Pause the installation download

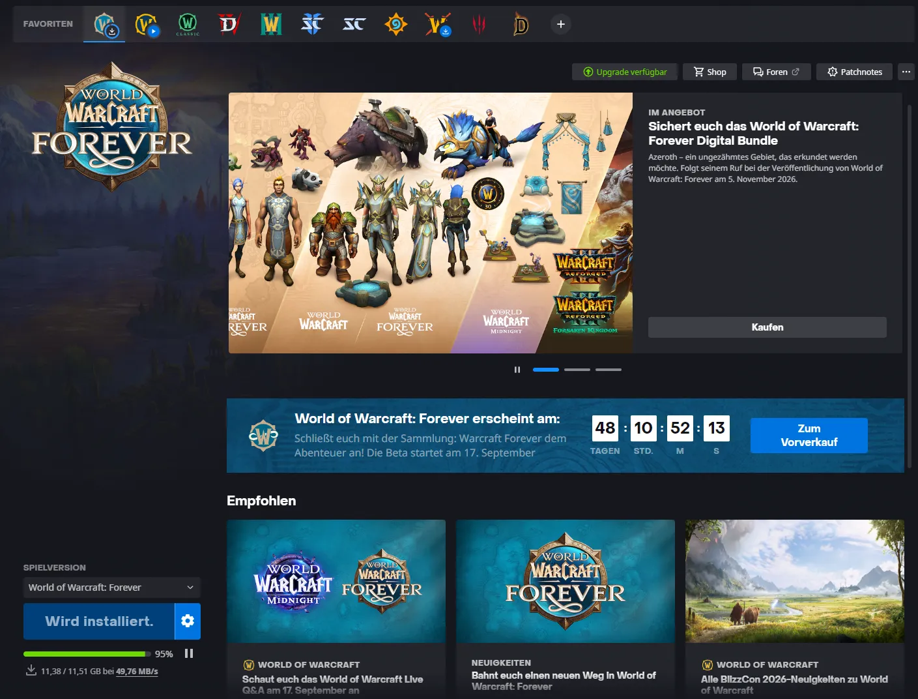189,653
